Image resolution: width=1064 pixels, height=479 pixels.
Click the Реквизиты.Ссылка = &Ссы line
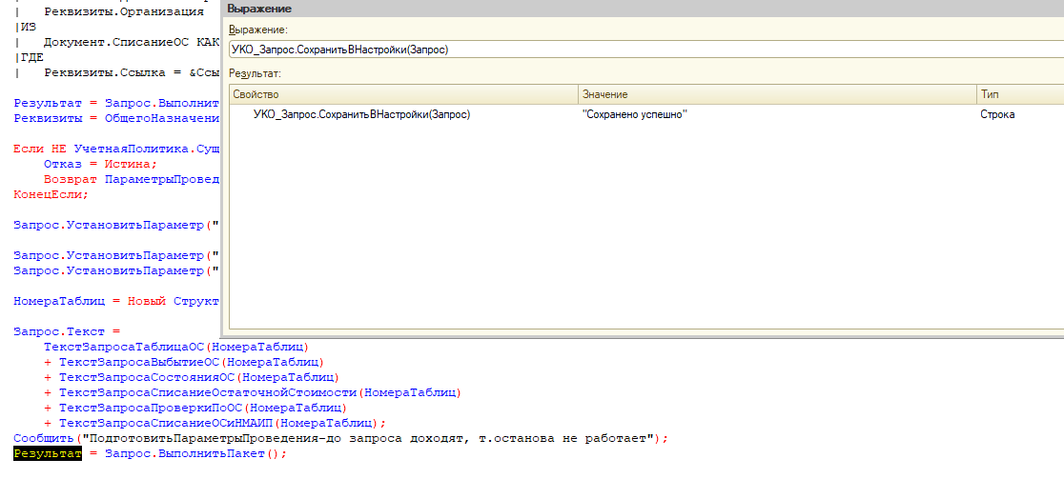[x=133, y=72]
